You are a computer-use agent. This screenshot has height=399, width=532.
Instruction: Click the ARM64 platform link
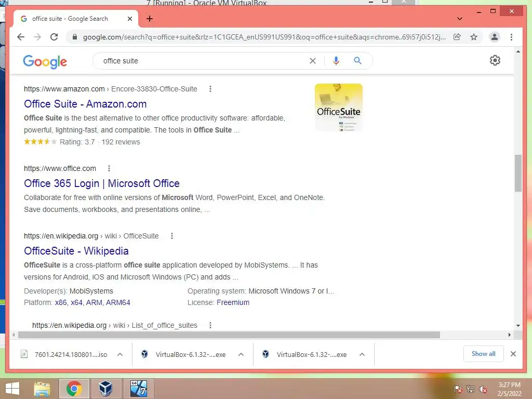[118, 302]
